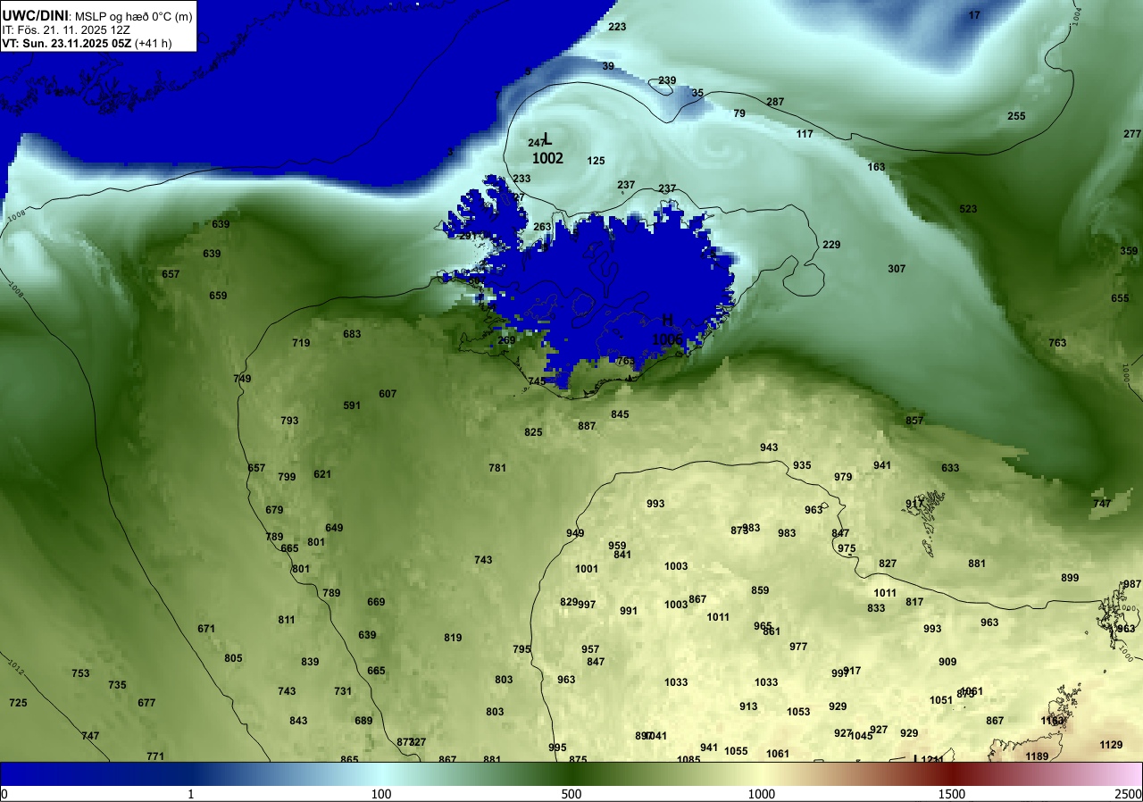
Task: Click the map value 229
Action: coord(831,245)
